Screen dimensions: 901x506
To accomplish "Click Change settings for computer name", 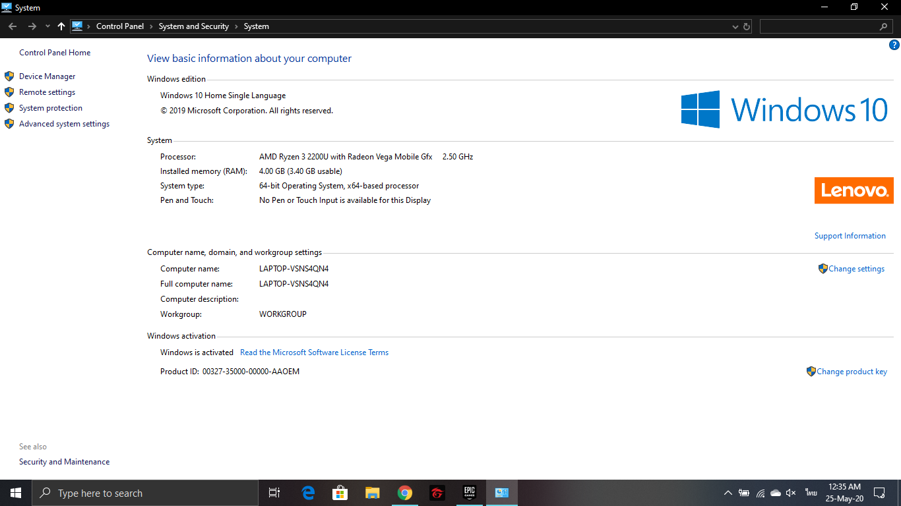I will [x=857, y=269].
